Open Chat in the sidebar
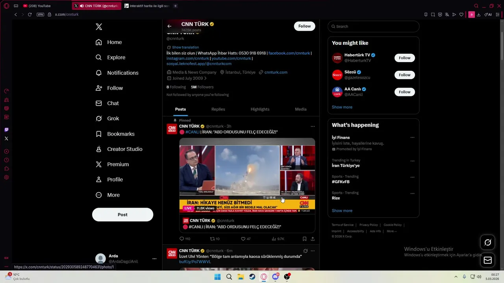Screen dimensions: 504x283 (107, 103)
